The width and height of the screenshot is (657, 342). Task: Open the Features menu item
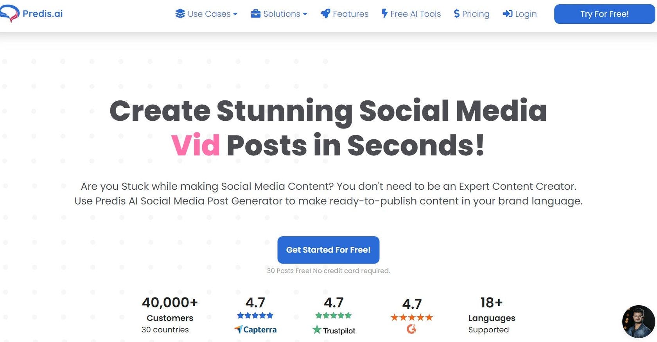(350, 14)
